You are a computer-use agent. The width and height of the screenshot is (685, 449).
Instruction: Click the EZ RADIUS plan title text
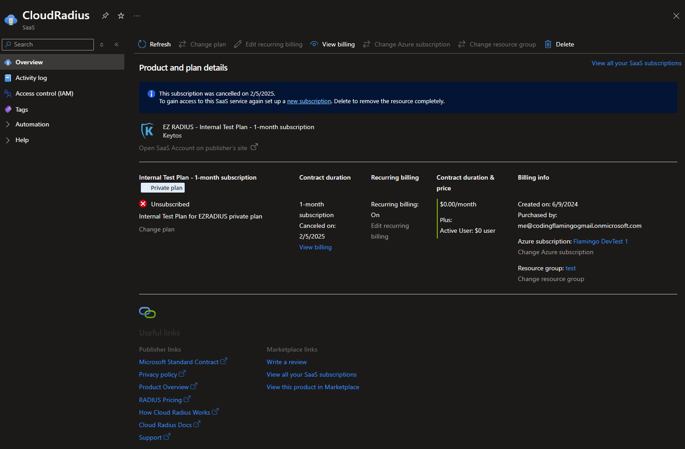pyautogui.click(x=238, y=127)
